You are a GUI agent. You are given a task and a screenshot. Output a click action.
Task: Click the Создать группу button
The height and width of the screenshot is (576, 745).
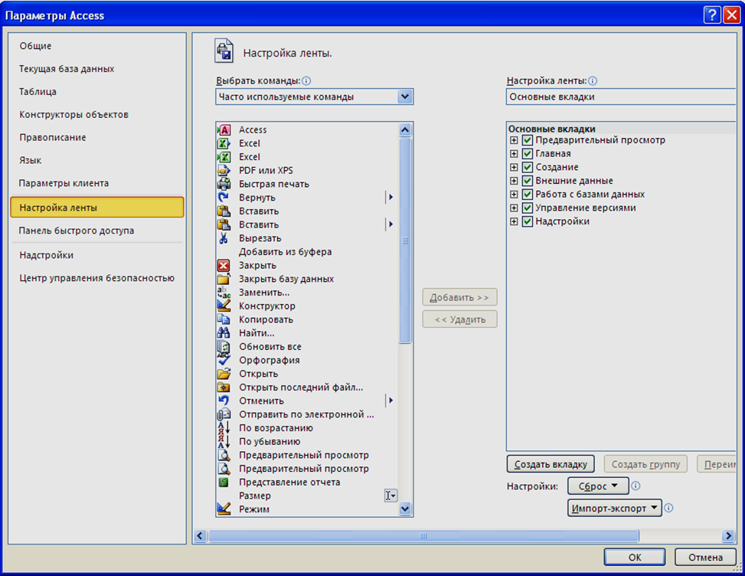coord(645,464)
